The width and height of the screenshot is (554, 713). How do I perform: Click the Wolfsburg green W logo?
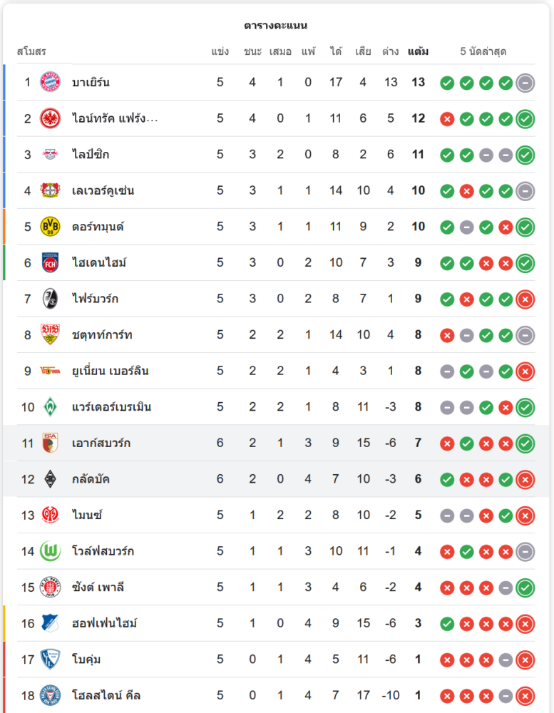pos(50,551)
